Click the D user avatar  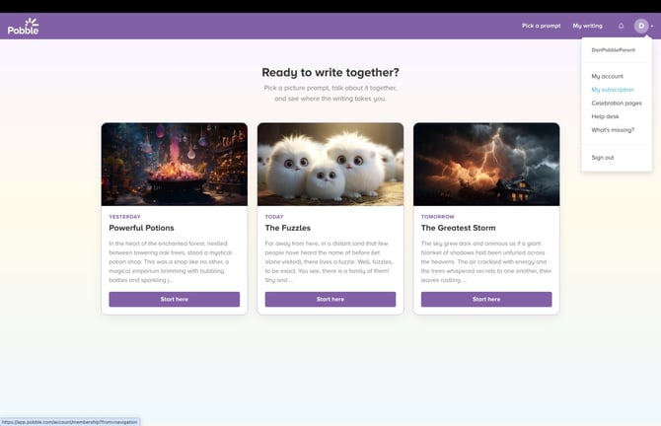tap(641, 26)
